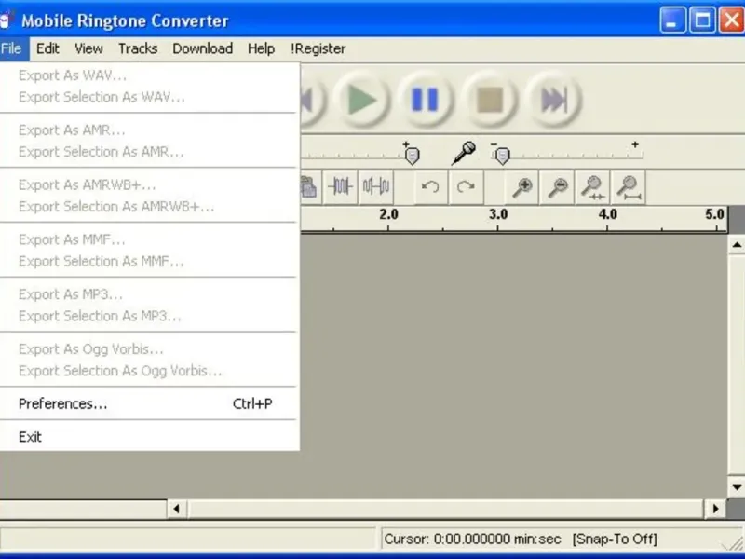Click the vertical scrollbar down arrow

point(737,487)
